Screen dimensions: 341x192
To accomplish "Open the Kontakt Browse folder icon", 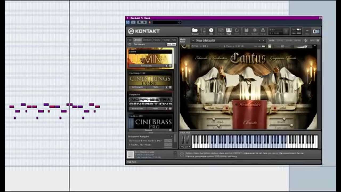I will (x=195, y=31).
